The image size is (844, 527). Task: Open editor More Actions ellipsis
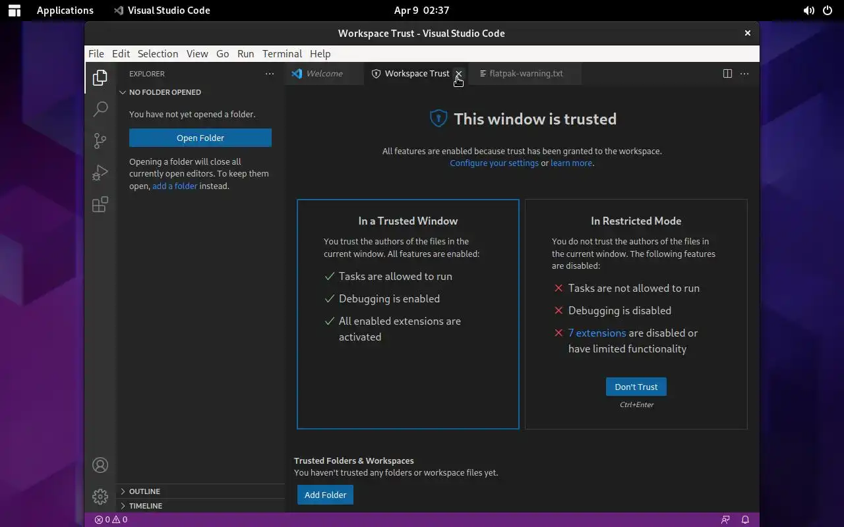pos(744,74)
